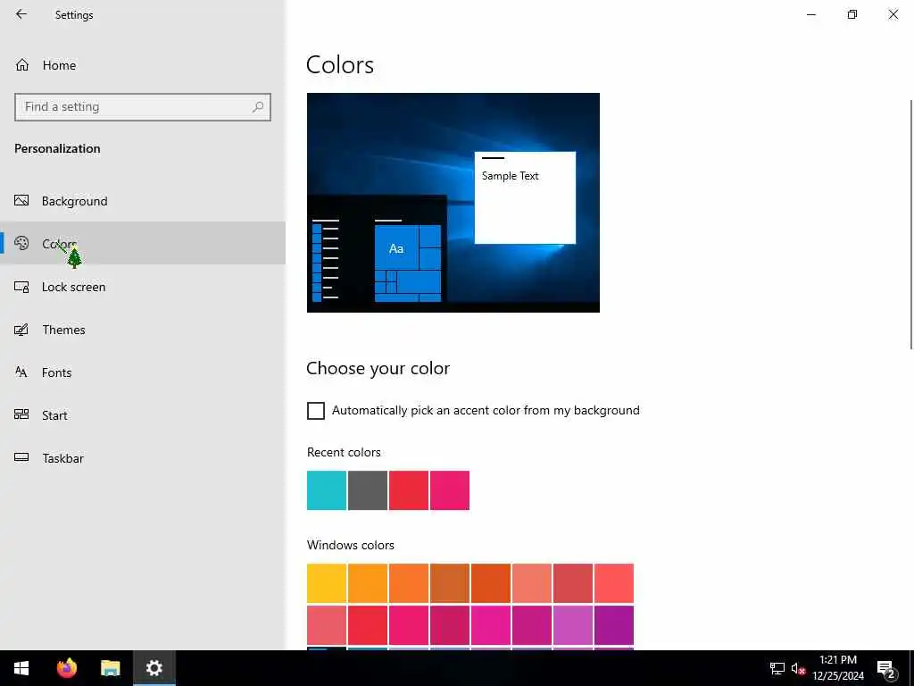Click the Taskbar icon in sidebar
914x686 pixels.
point(21,458)
